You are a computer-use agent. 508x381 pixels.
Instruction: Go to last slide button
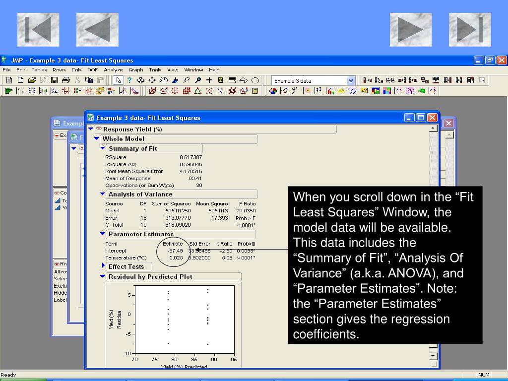click(x=470, y=30)
